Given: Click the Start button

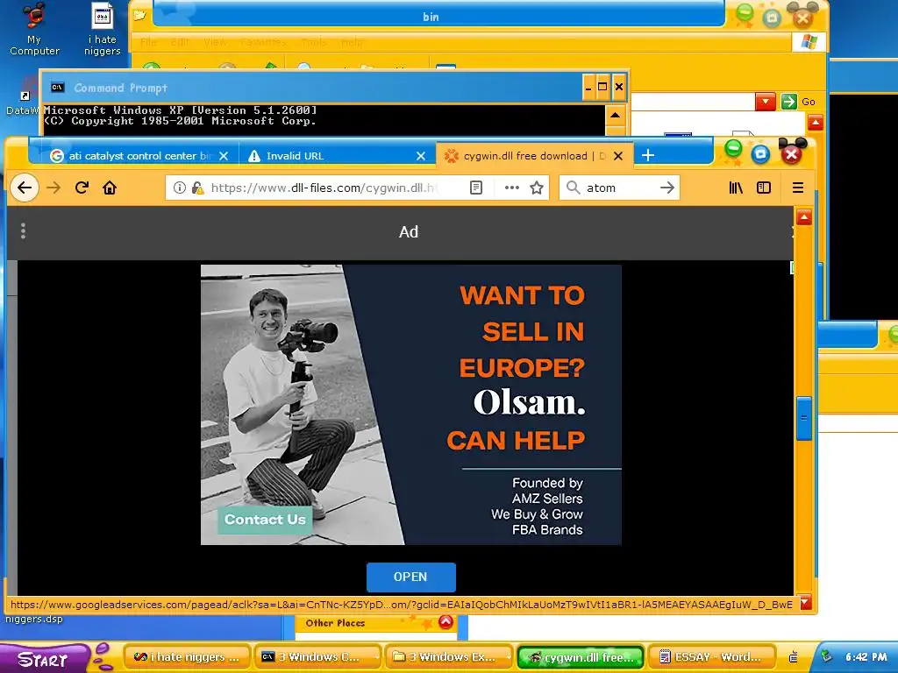Looking at the screenshot, I should click(x=43, y=659).
